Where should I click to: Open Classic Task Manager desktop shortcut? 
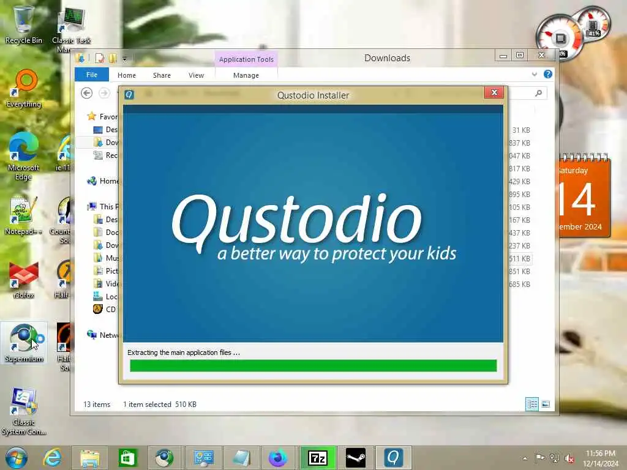click(71, 29)
